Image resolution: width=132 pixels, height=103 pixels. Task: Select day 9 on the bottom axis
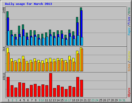[x=39, y=100]
